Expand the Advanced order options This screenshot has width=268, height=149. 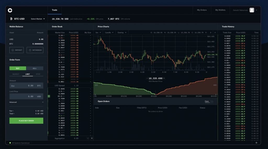pos(26,102)
